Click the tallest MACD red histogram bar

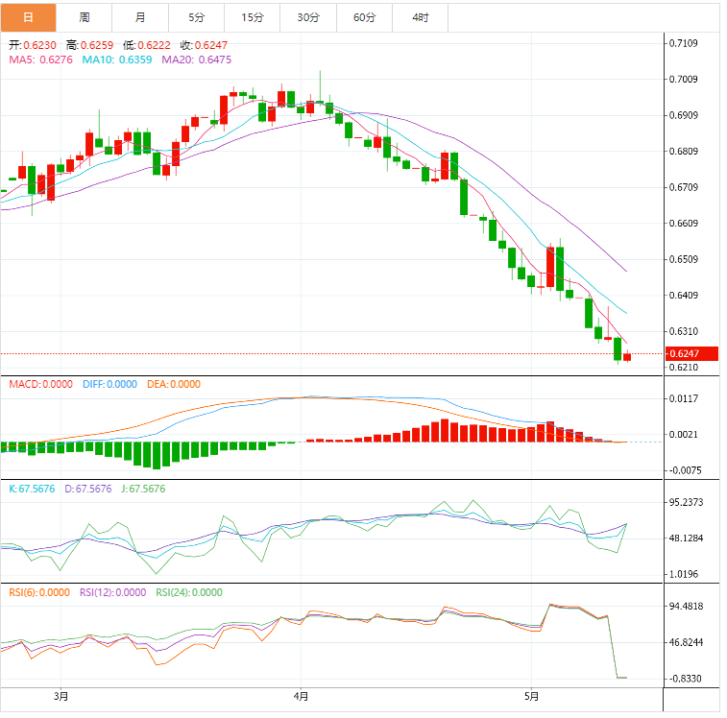[445, 431]
